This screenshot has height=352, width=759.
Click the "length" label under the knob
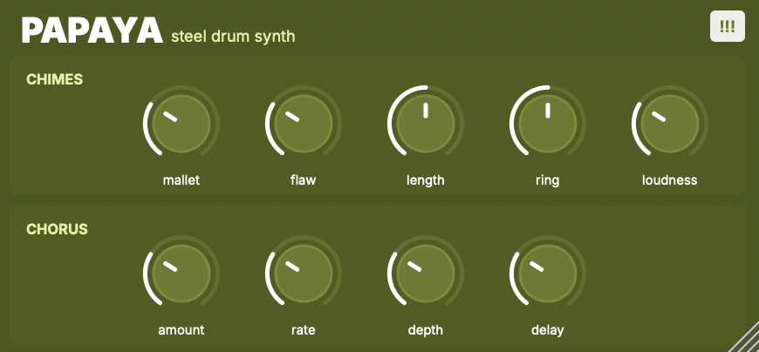point(426,181)
